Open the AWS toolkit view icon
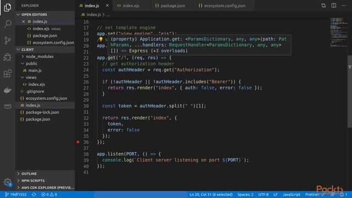 7,106
